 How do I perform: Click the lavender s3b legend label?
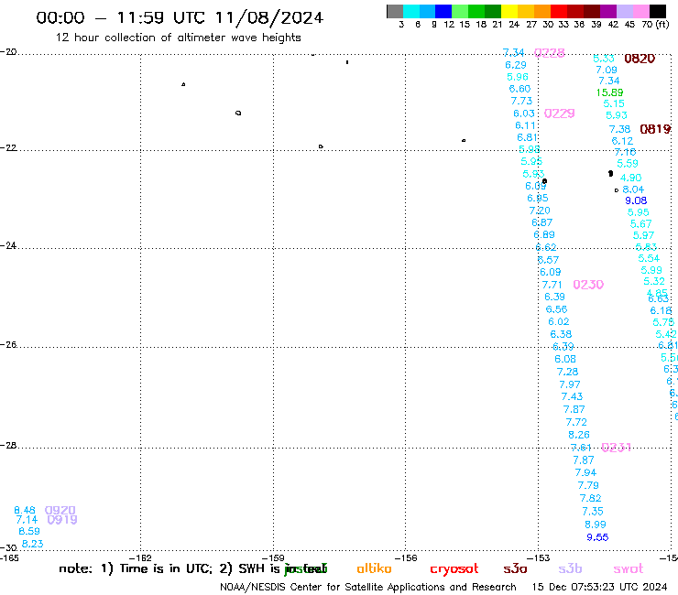click(570, 568)
